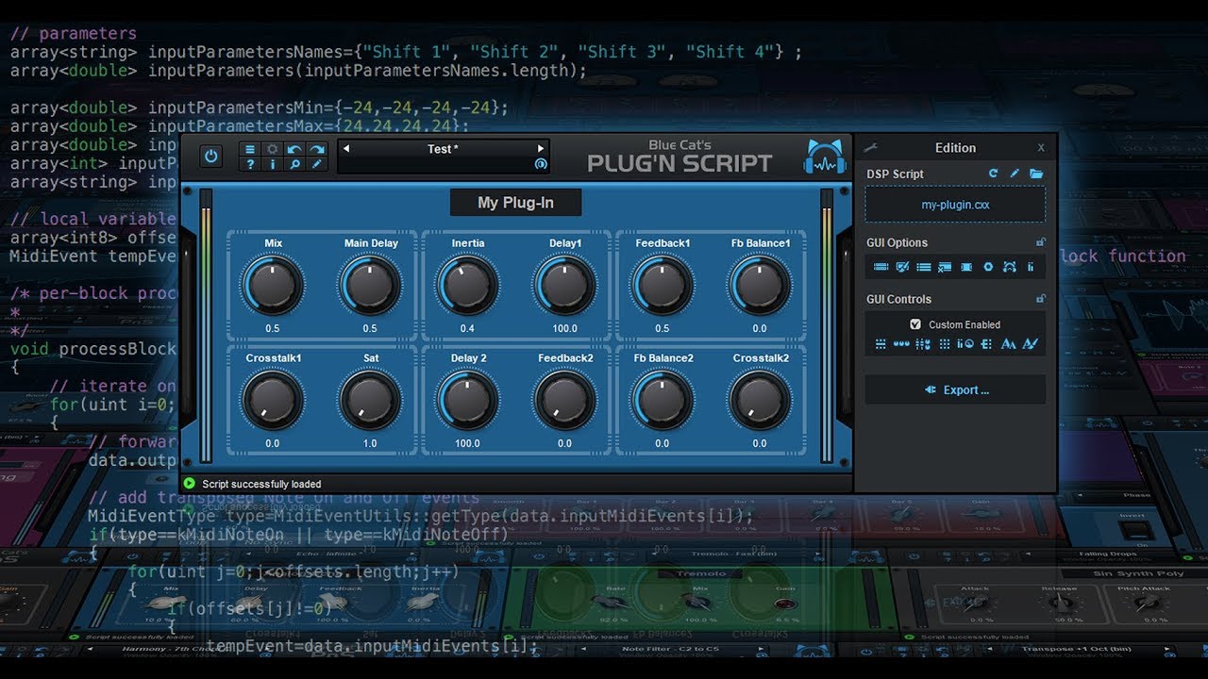This screenshot has height=679, width=1208.
Task: Click the round preset knob icon
Action: [x=541, y=164]
